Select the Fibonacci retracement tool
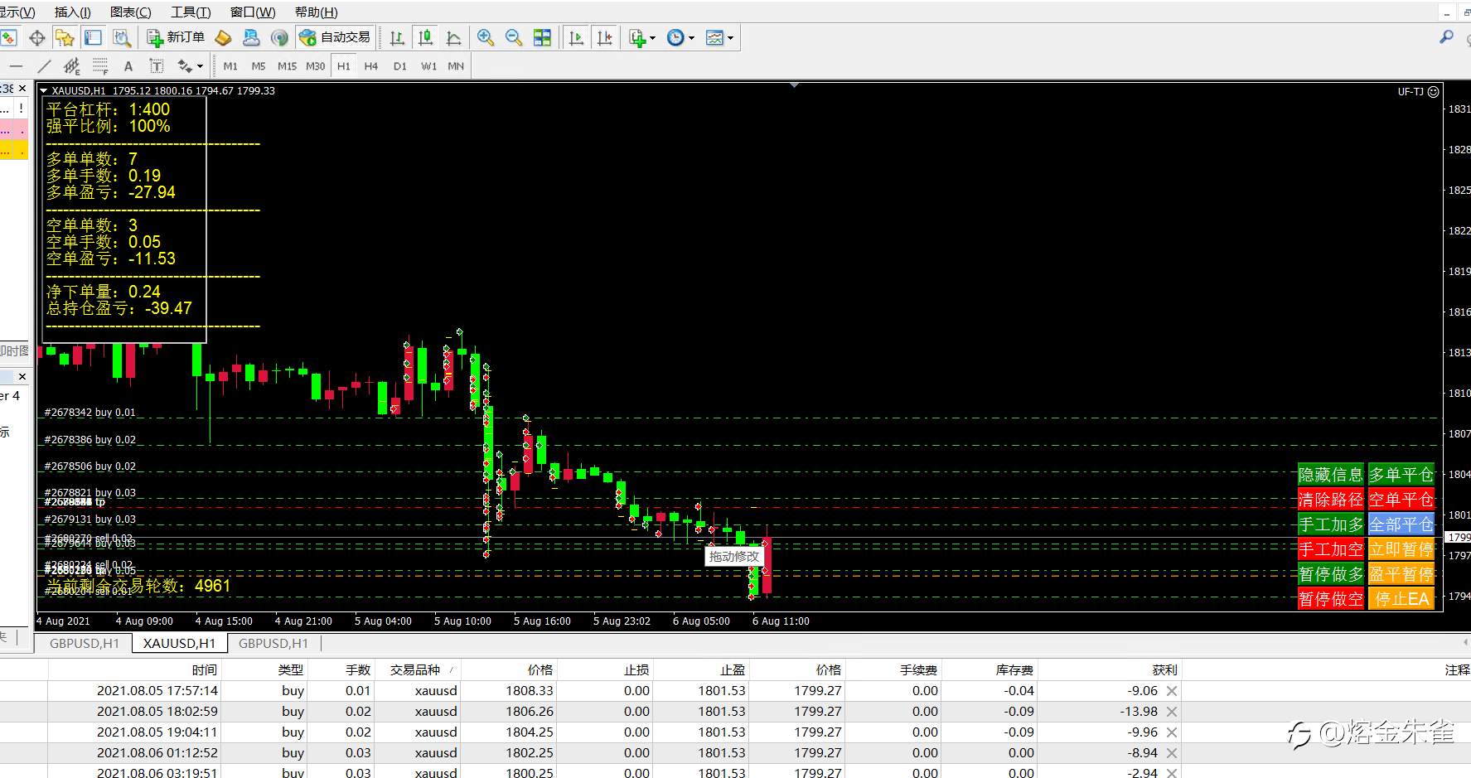This screenshot has height=778, width=1471. point(100,66)
